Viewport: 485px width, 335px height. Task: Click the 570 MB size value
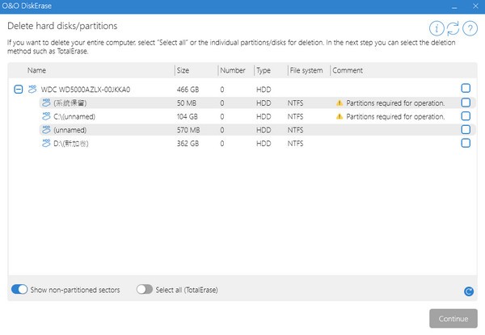pos(188,130)
